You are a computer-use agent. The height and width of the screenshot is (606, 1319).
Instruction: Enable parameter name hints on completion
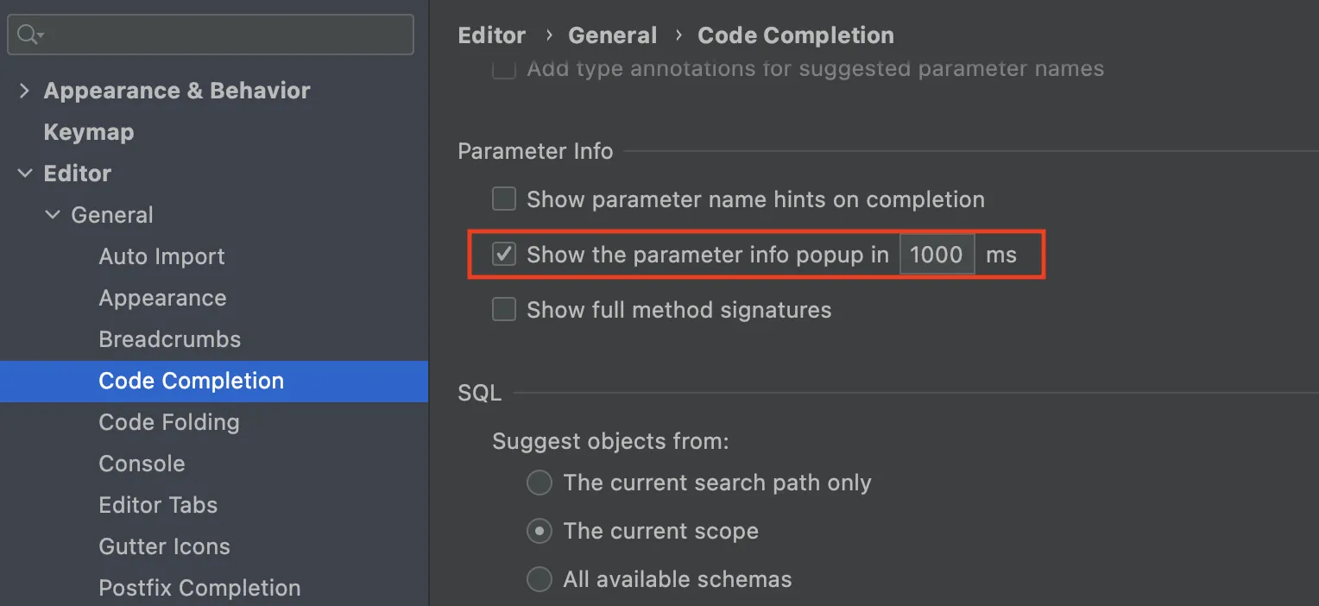(504, 199)
